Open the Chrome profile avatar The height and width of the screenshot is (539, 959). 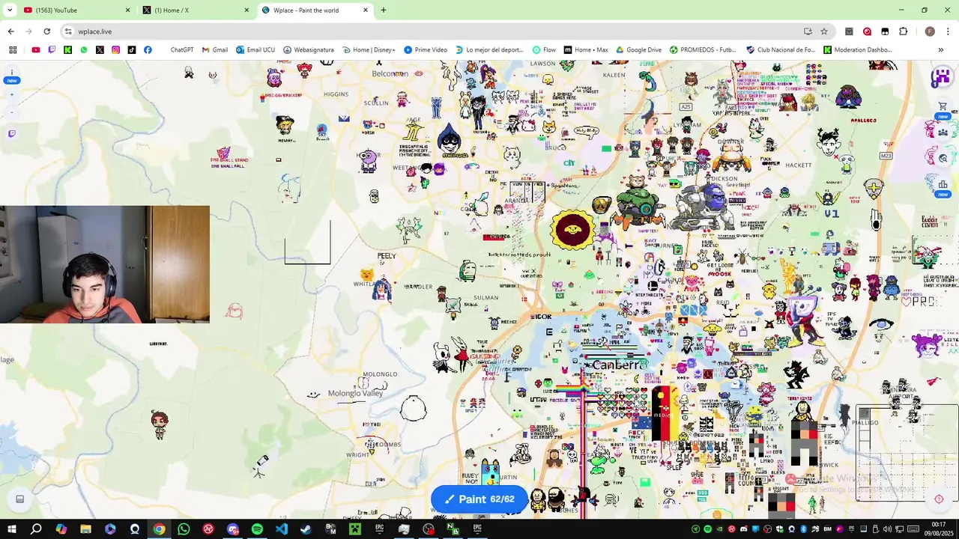[930, 31]
